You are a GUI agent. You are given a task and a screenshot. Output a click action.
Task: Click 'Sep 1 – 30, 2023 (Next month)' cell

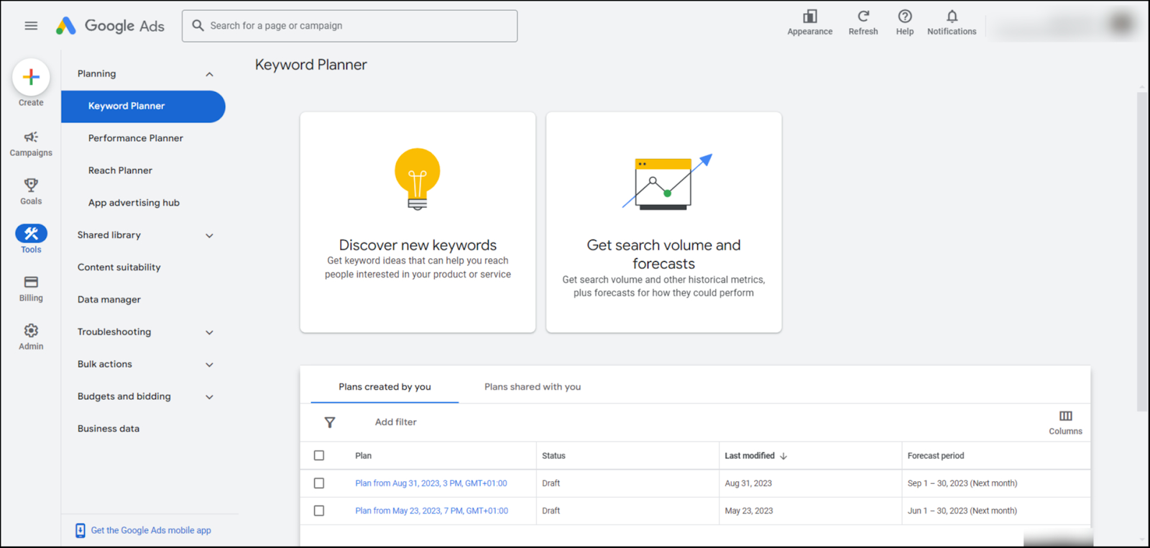[962, 483]
